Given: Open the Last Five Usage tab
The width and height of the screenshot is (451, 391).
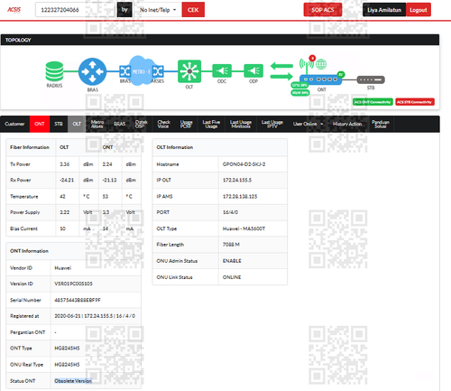Looking at the screenshot, I should pyautogui.click(x=211, y=124).
